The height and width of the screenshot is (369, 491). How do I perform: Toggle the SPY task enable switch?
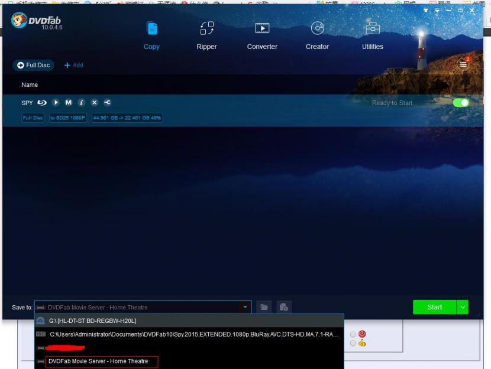461,103
